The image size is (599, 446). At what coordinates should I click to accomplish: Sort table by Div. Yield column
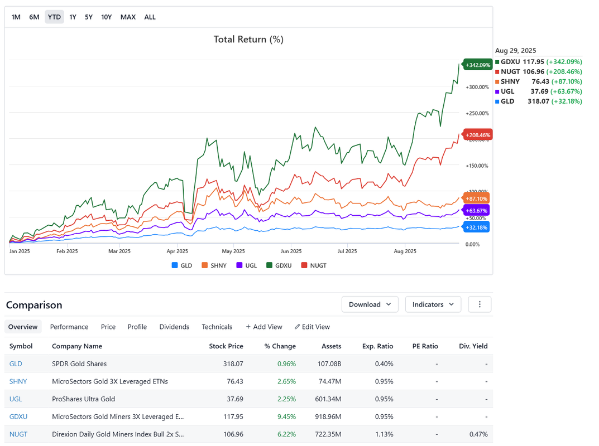point(473,346)
